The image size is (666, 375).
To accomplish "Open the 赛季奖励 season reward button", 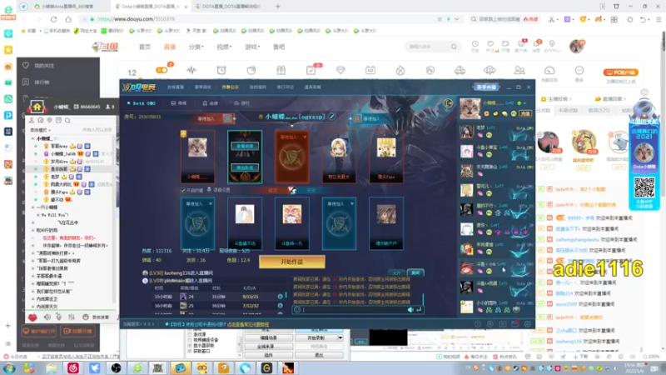I will tap(486, 87).
